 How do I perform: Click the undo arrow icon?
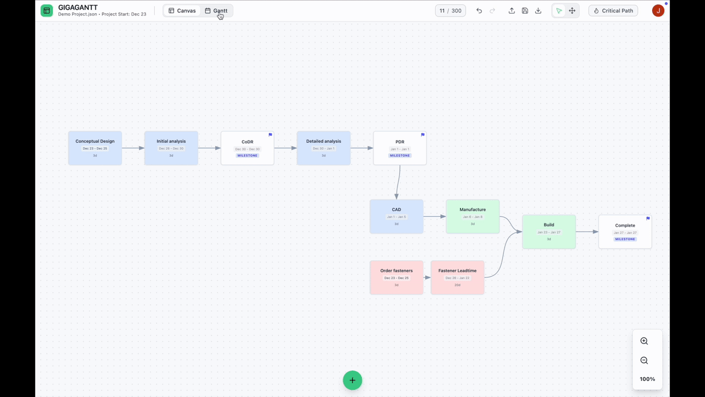pos(479,10)
